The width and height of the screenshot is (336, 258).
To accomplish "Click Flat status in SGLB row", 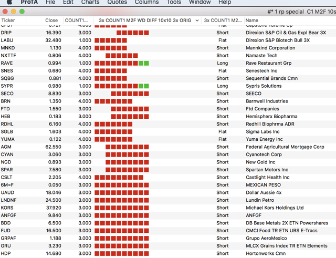I will (x=223, y=132).
